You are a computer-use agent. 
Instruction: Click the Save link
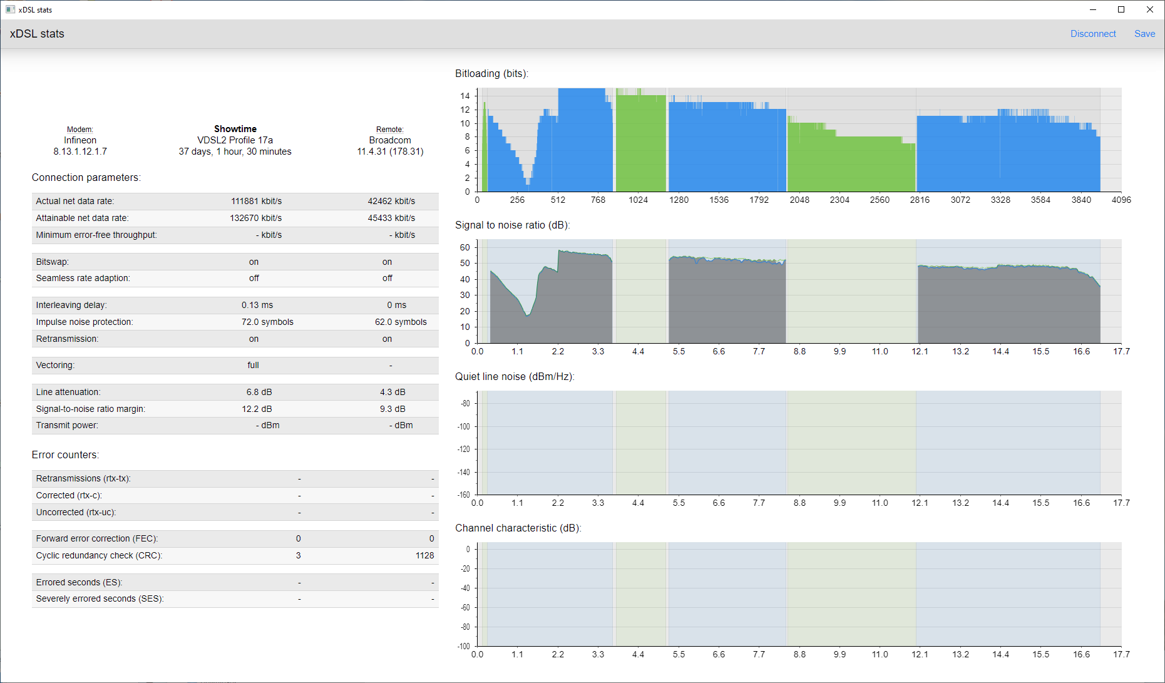[x=1144, y=34]
